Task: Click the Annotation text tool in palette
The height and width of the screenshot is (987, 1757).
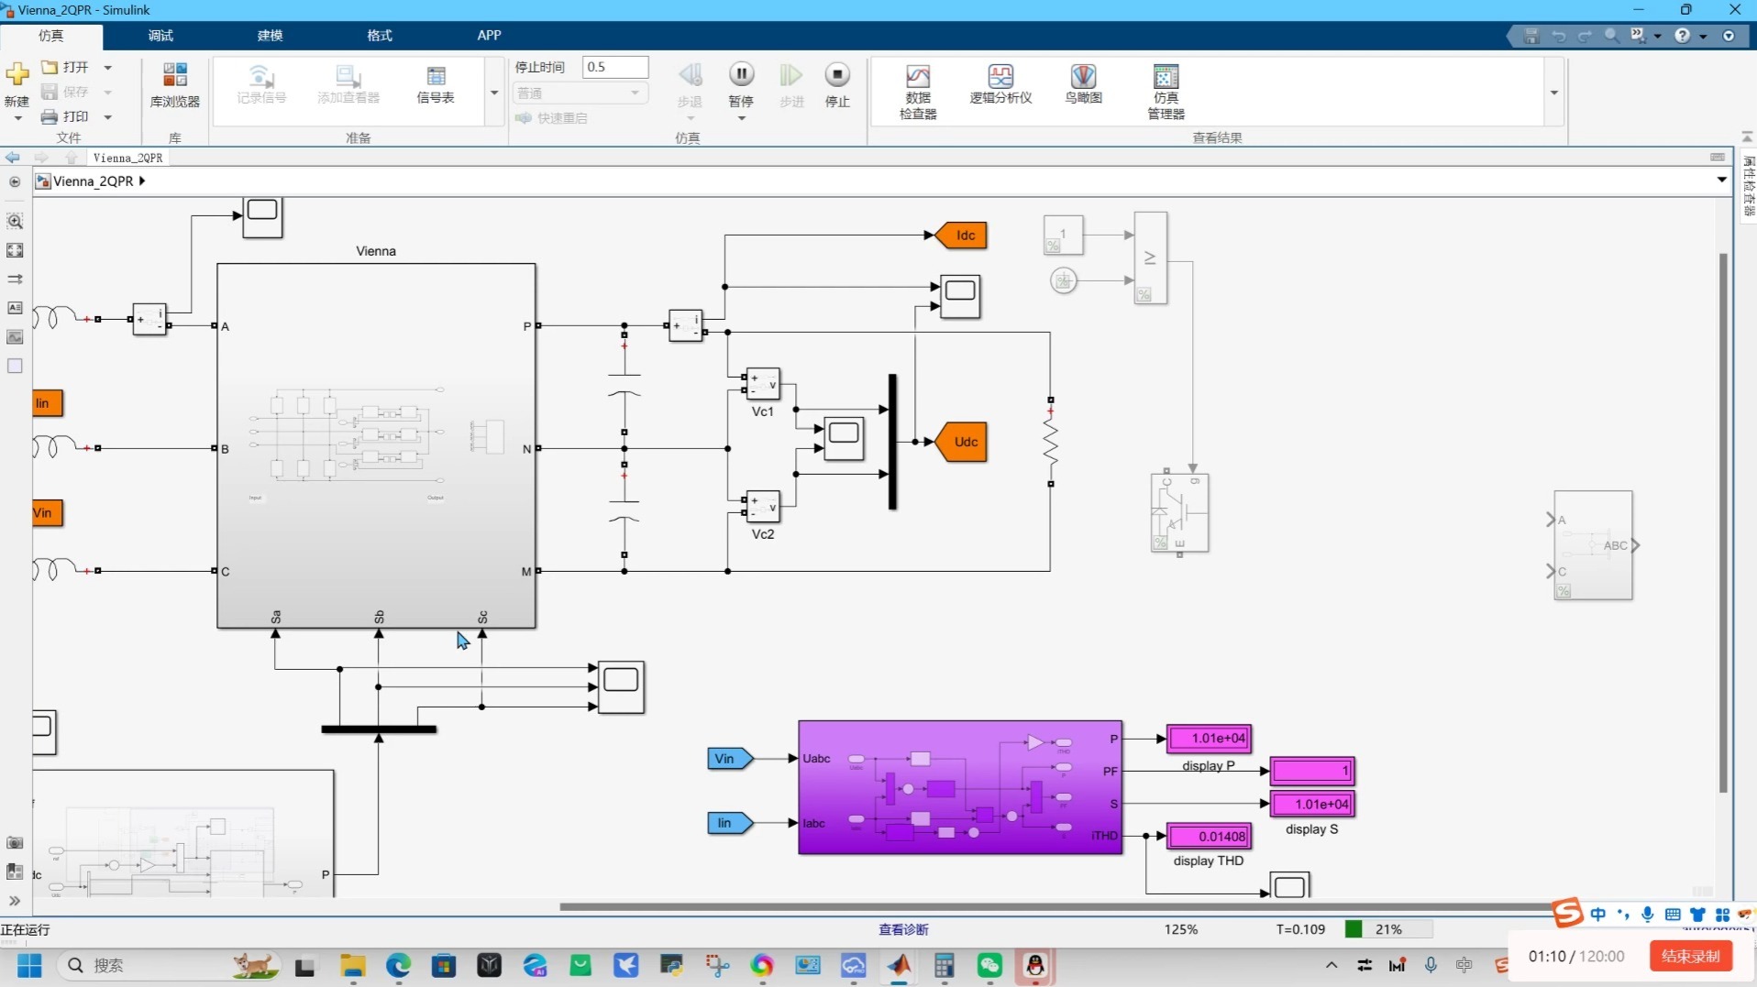Action: click(15, 308)
